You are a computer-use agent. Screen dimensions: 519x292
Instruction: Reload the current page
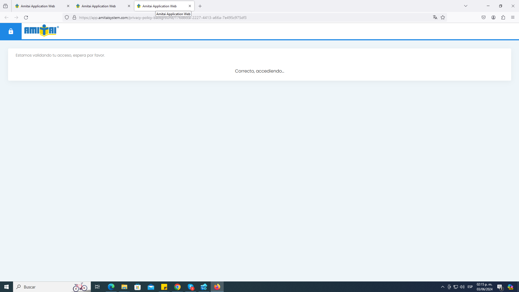coord(26,18)
